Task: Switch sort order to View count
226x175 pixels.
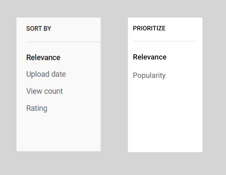Action: (44, 91)
